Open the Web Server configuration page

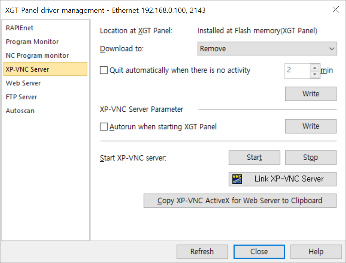tap(23, 83)
